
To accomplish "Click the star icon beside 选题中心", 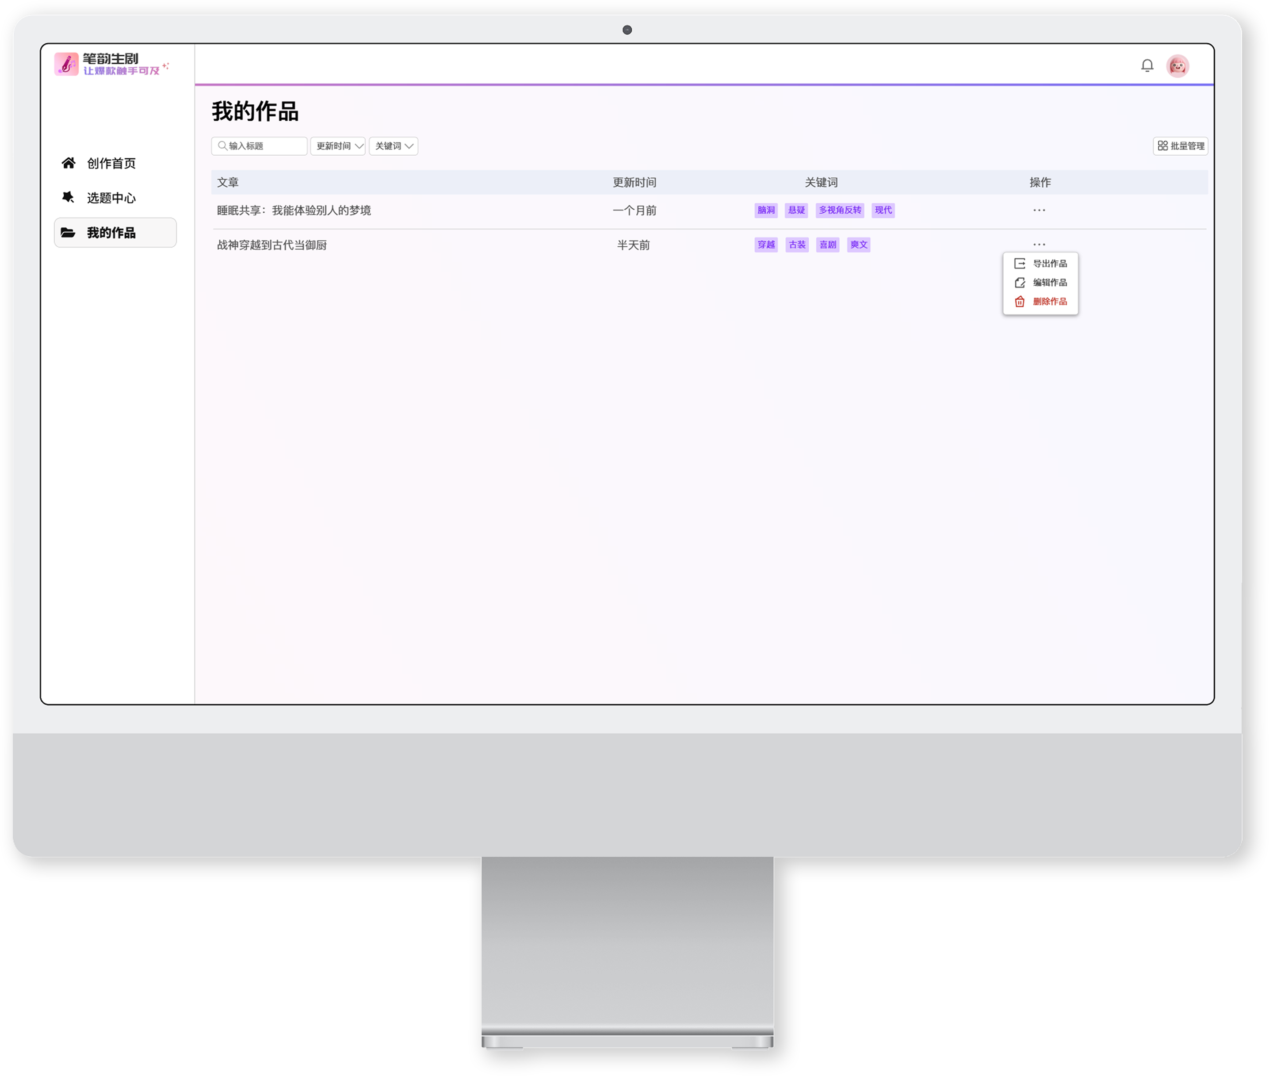I will 68,197.
